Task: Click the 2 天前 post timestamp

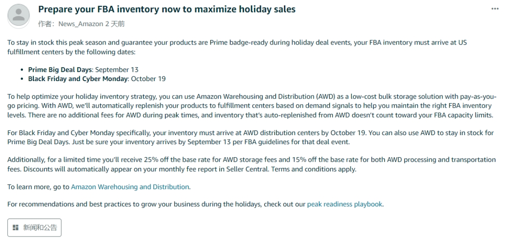Action: (x=115, y=24)
